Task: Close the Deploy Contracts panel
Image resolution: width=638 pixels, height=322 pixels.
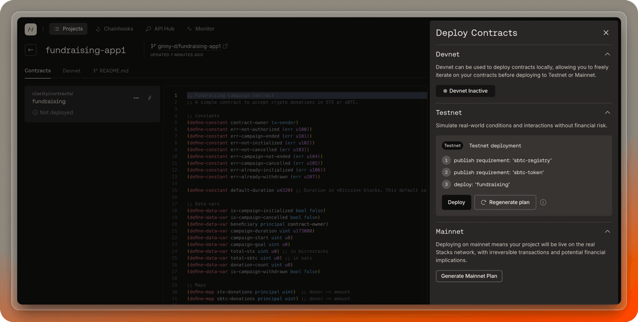Action: tap(606, 33)
